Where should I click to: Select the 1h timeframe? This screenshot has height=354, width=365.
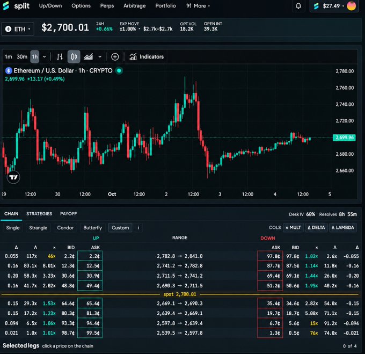coord(35,56)
